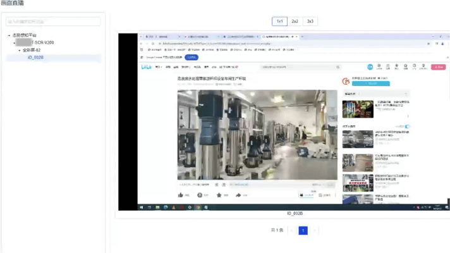The width and height of the screenshot is (450, 253).
Task: Open the first recommended video thumbnail
Action: click(x=358, y=109)
